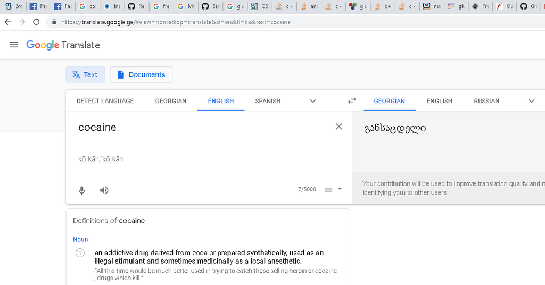Image resolution: width=545 pixels, height=285 pixels.
Task: Expand more source languages chevron
Action: click(x=313, y=101)
